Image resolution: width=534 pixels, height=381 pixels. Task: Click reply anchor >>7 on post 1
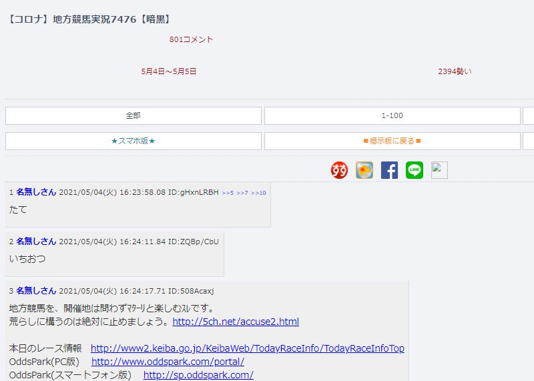pyautogui.click(x=242, y=193)
